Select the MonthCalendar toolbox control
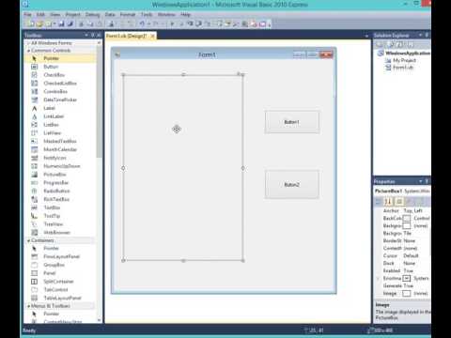The image size is (451, 338). (x=59, y=149)
